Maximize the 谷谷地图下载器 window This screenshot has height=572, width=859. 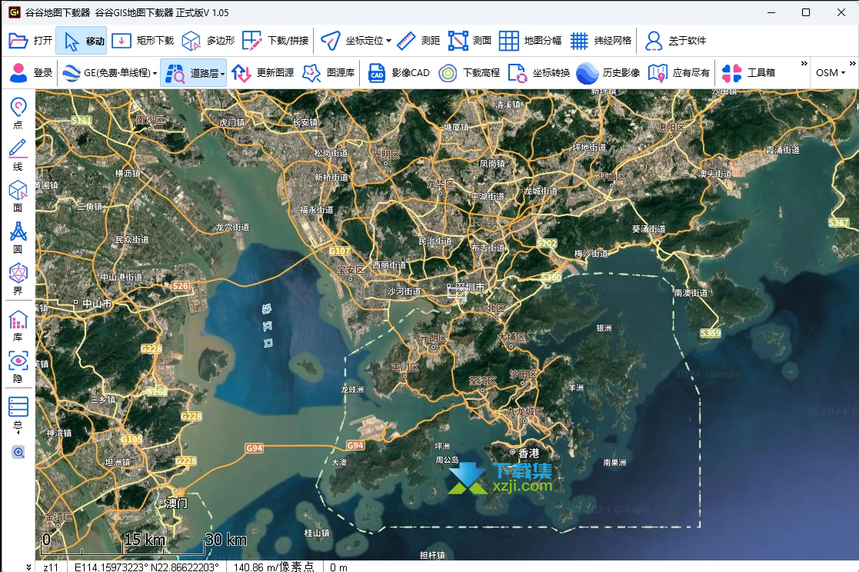(x=806, y=12)
